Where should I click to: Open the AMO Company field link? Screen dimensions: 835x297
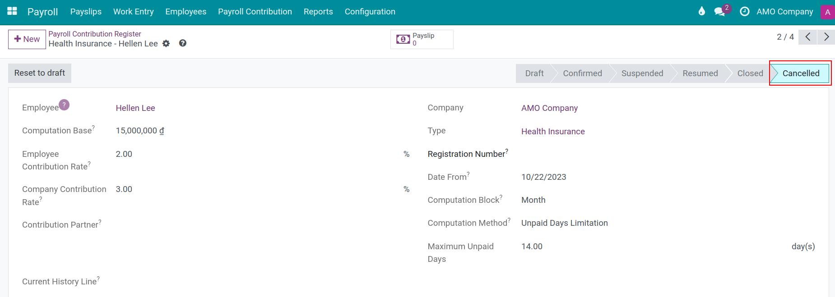coord(549,108)
